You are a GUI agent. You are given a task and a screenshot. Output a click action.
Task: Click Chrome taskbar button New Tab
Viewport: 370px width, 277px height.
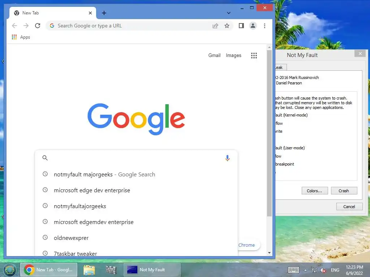[49, 270]
